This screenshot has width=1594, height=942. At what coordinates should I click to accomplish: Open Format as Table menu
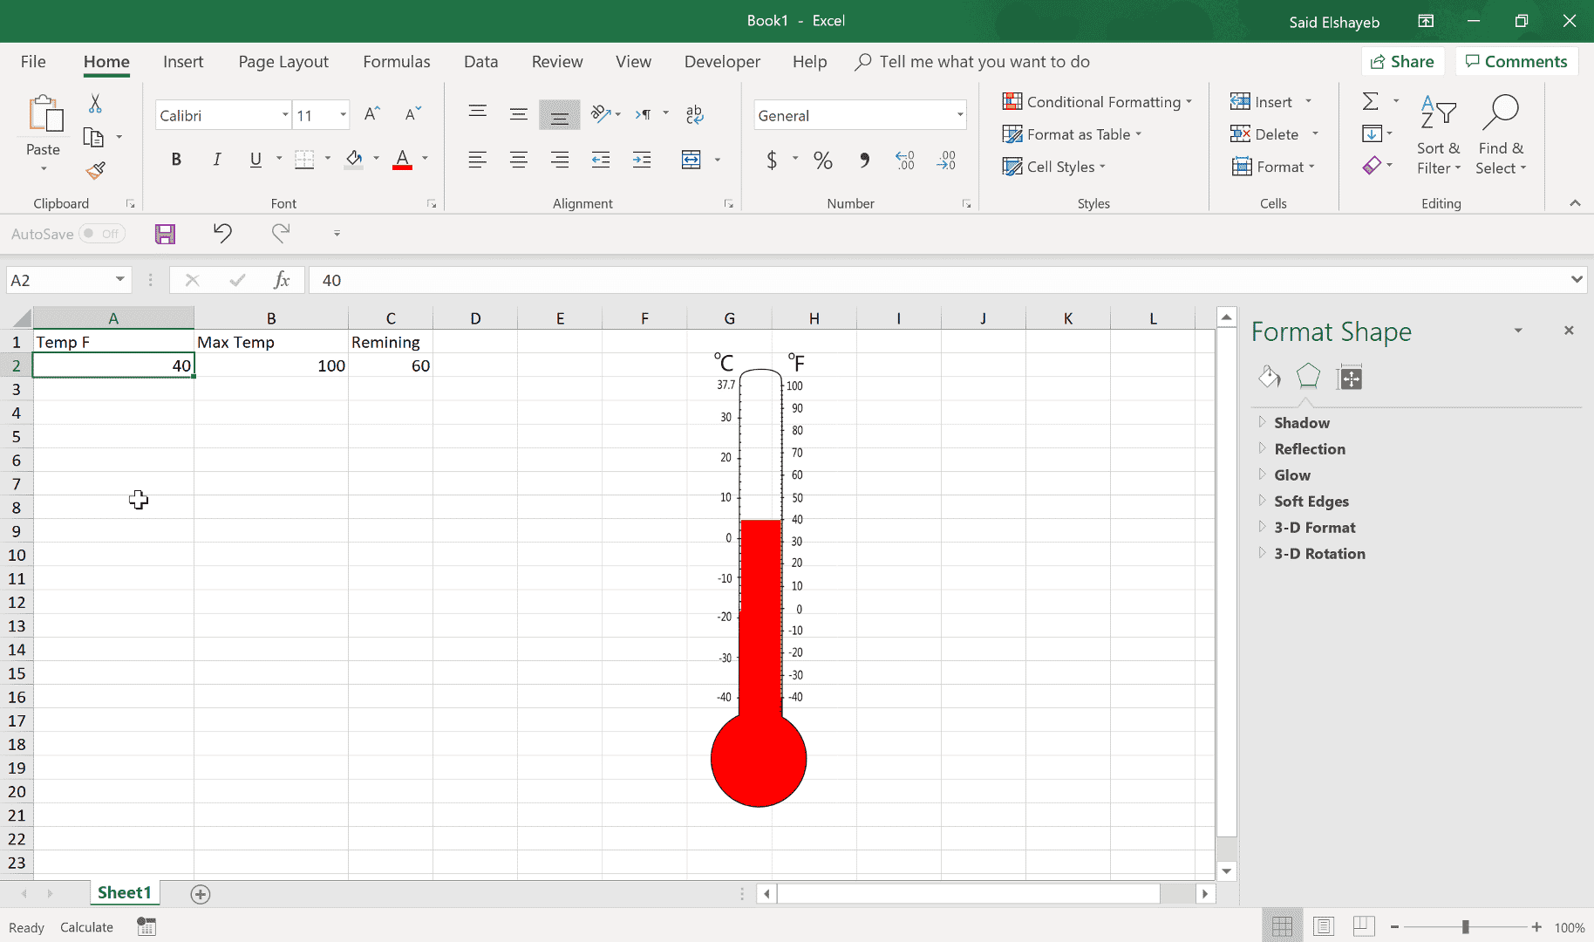click(x=1073, y=134)
